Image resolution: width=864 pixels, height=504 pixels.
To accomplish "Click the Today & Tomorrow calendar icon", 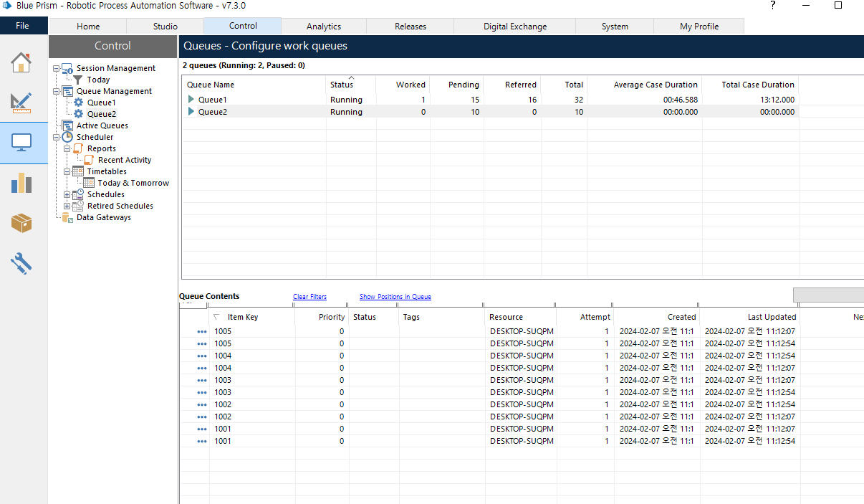I will coord(90,183).
